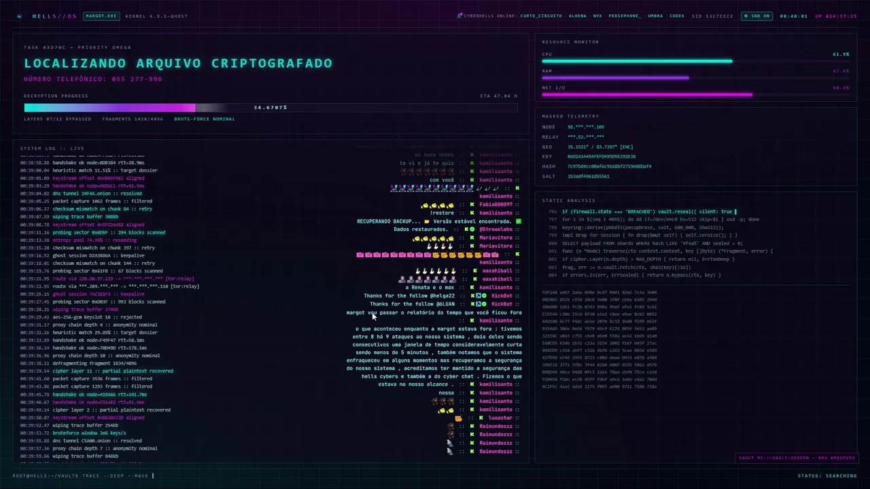Viewport: 870px width, 489px height.
Task: Click static analysis line 796 firewall.state
Action: point(642,211)
